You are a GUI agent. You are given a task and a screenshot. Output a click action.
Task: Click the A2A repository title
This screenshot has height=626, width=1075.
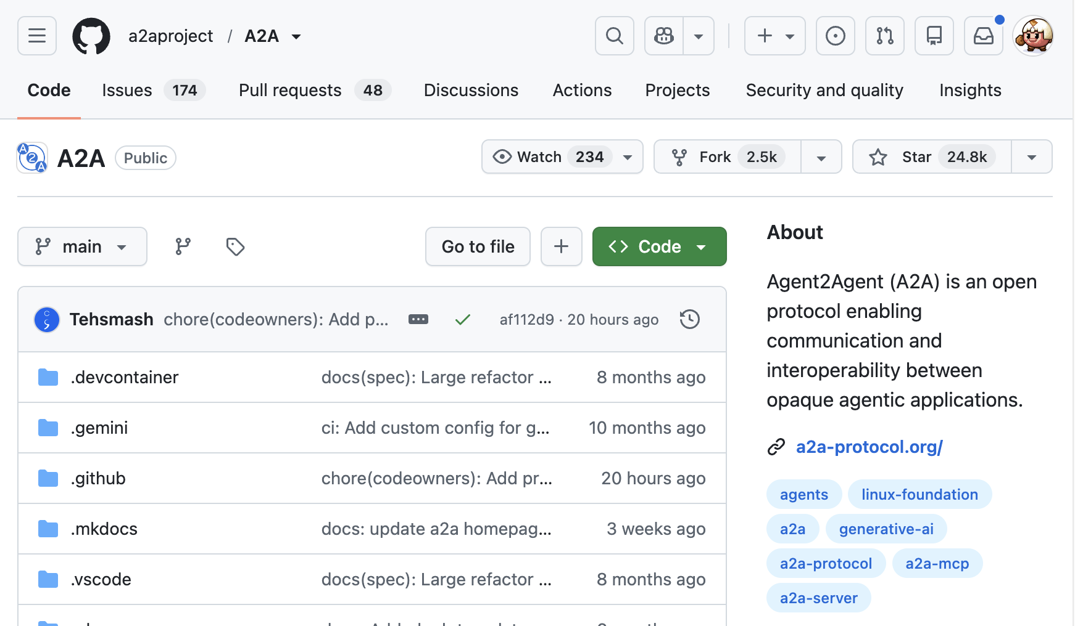pos(81,158)
